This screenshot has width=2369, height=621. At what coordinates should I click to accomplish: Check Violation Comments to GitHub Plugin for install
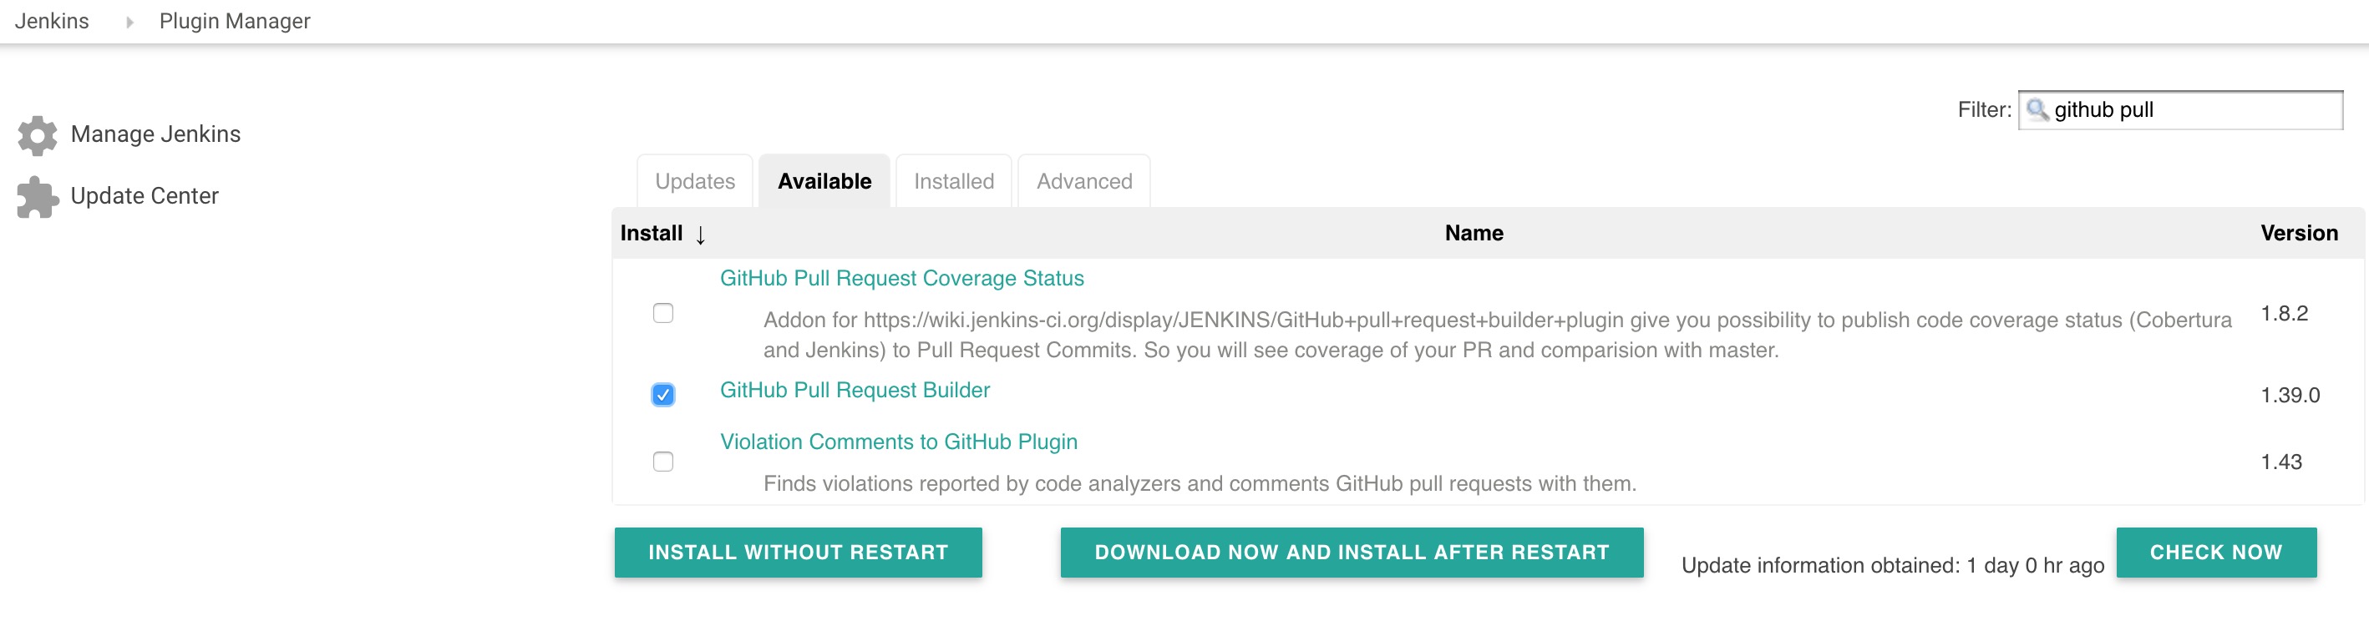(662, 462)
